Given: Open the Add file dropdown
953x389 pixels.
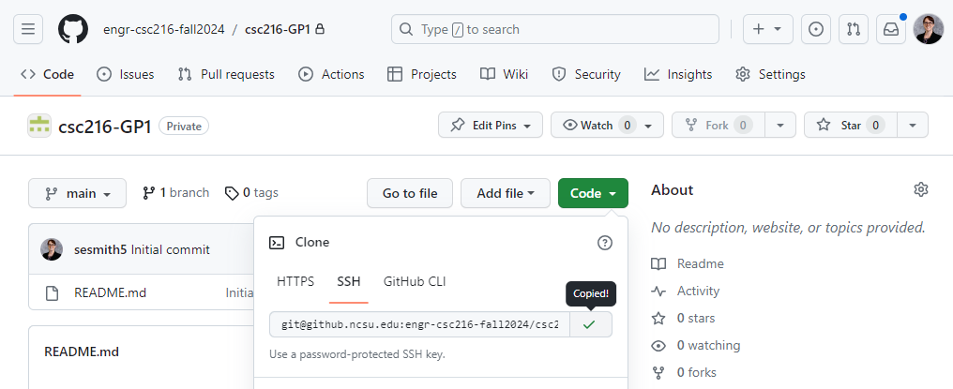Looking at the screenshot, I should click(x=505, y=193).
